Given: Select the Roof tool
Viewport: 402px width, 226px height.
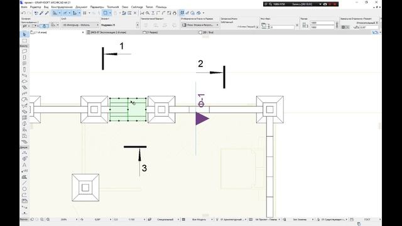Looking at the screenshot, I should (24, 99).
